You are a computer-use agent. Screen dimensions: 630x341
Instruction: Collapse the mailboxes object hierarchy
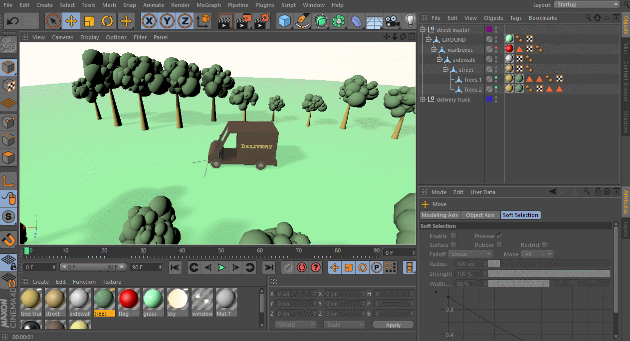coord(434,50)
